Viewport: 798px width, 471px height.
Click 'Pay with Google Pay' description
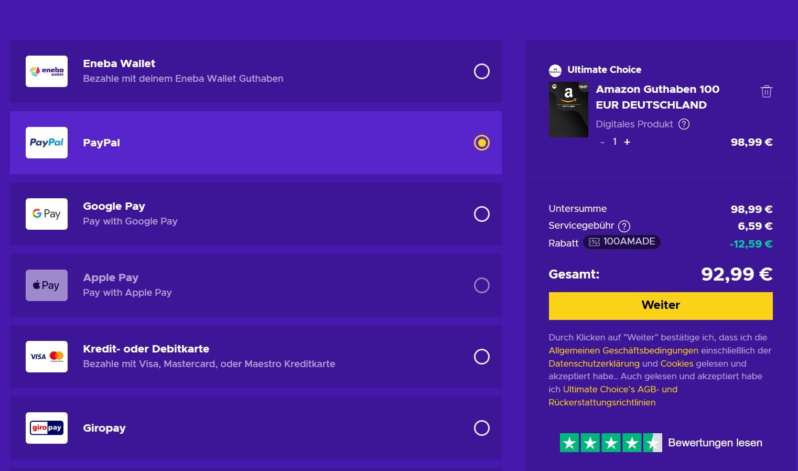tap(130, 221)
